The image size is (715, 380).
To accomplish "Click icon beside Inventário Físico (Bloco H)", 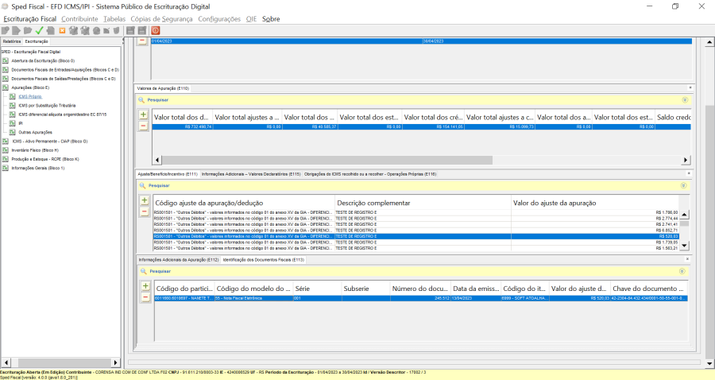I will pyautogui.click(x=5, y=150).
